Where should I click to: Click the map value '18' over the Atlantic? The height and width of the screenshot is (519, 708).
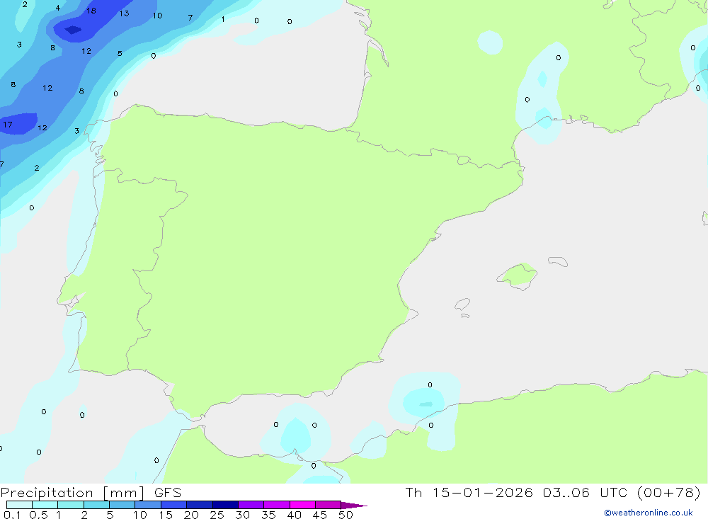91,11
